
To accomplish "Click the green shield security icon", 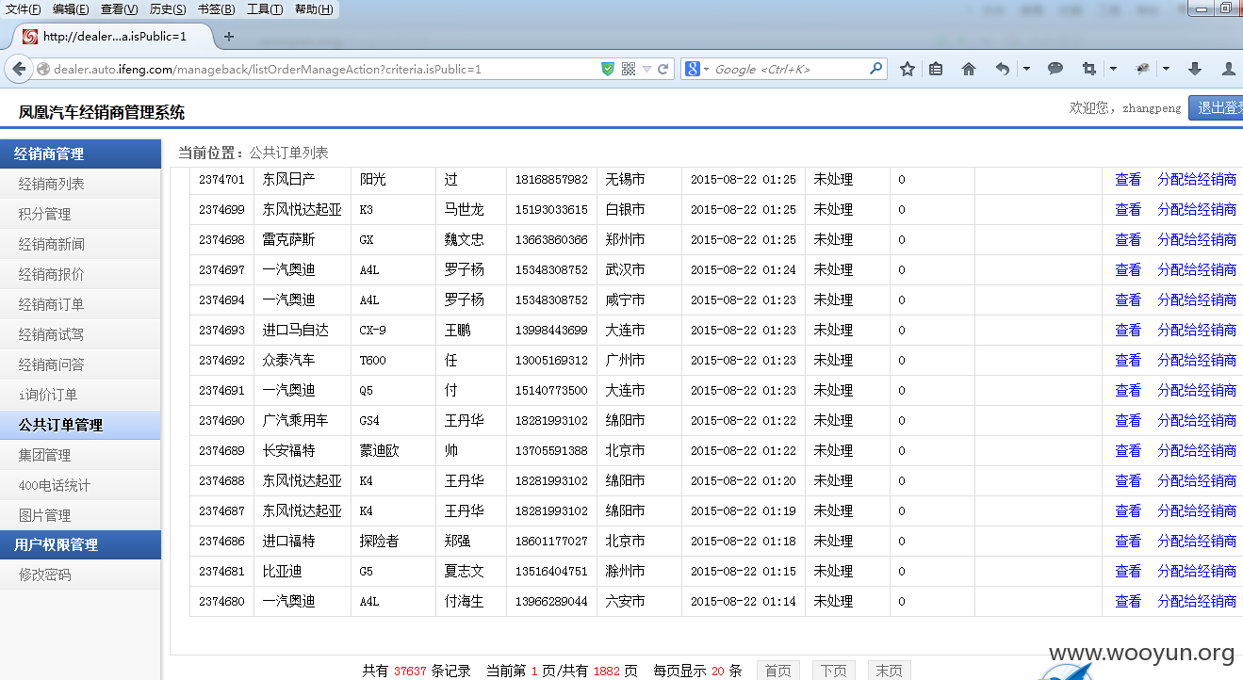I will click(x=608, y=69).
